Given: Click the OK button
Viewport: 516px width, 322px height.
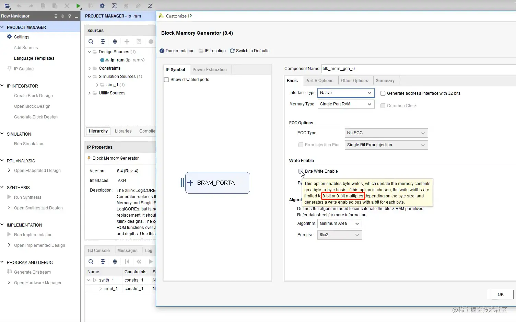Looking at the screenshot, I should point(501,295).
